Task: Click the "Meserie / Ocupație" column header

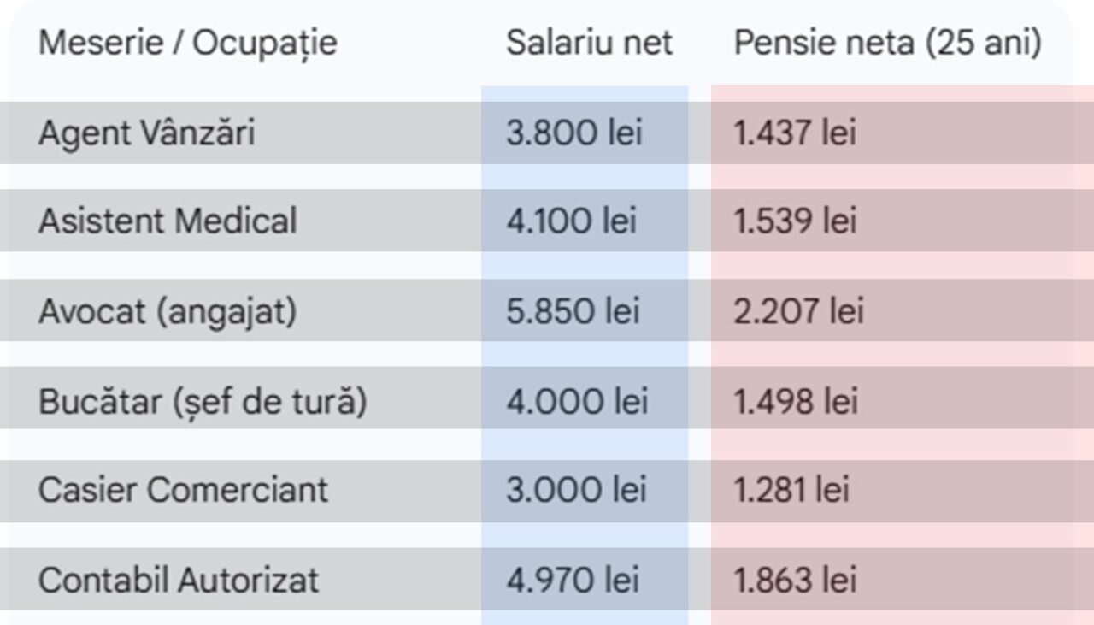Action: pos(188,43)
